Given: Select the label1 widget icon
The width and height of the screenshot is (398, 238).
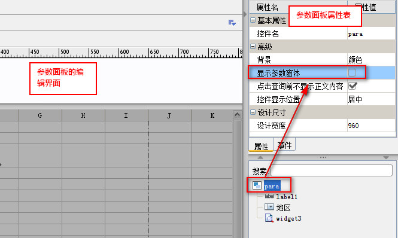Looking at the screenshot, I should coord(269,196).
